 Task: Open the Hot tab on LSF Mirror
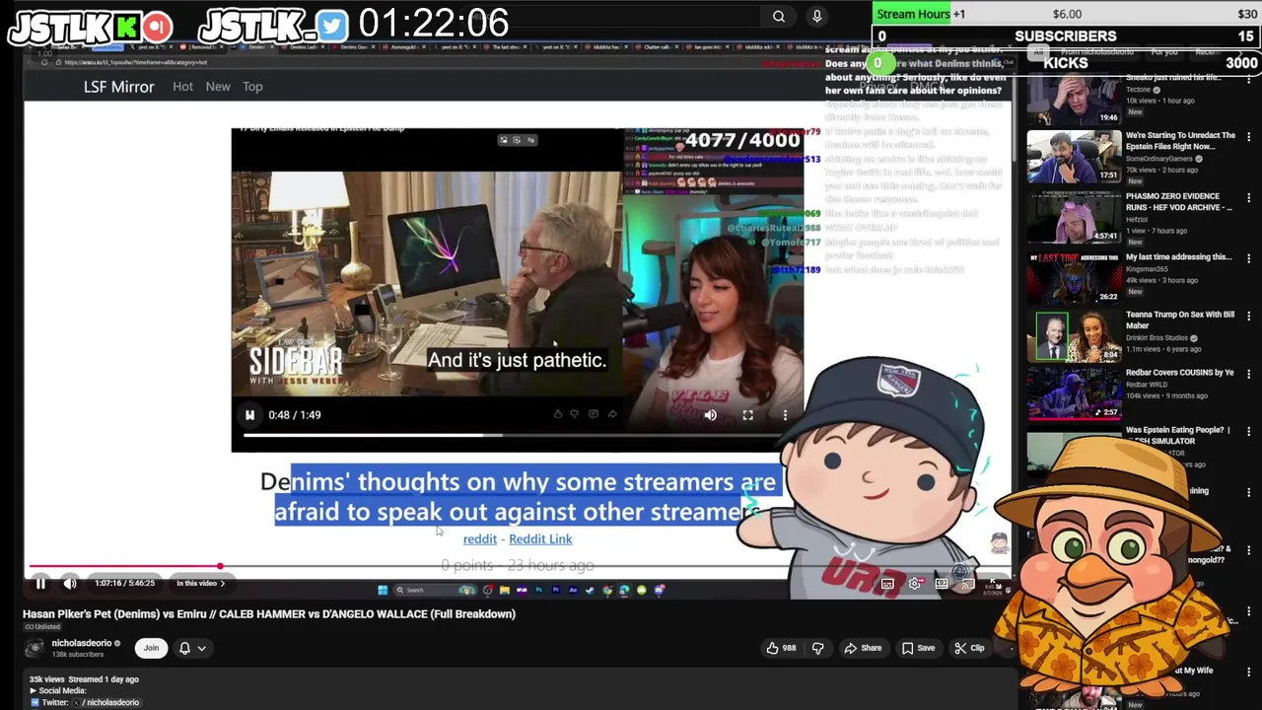[182, 87]
